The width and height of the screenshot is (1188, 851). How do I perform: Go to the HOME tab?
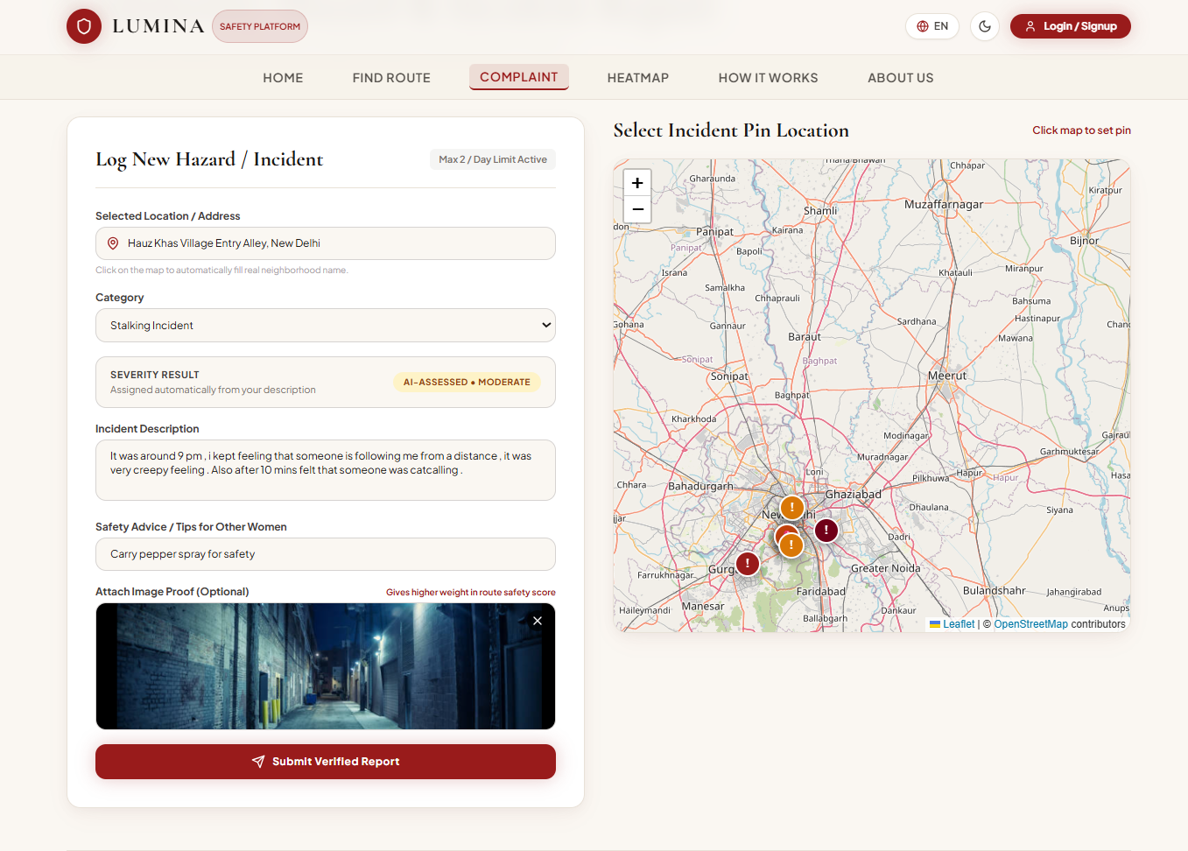click(283, 78)
